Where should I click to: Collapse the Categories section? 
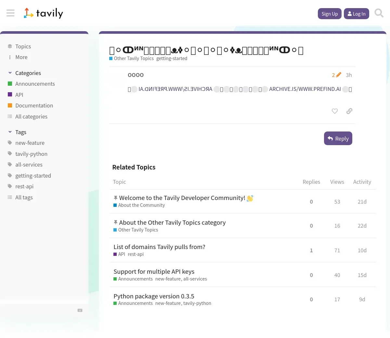coord(24,73)
